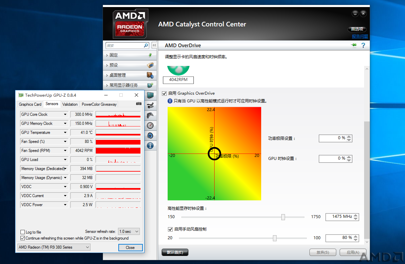The width and height of the screenshot is (405, 264).
Task: Open GPU Load sensor dropdown
Action: [x=65, y=160]
